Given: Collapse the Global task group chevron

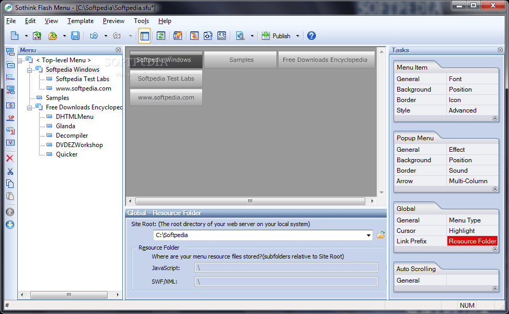Looking at the screenshot, I should click(495, 249).
